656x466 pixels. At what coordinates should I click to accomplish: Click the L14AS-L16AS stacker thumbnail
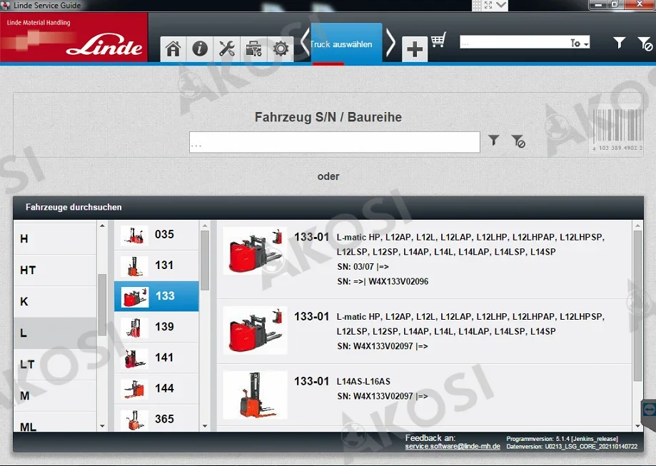256,395
